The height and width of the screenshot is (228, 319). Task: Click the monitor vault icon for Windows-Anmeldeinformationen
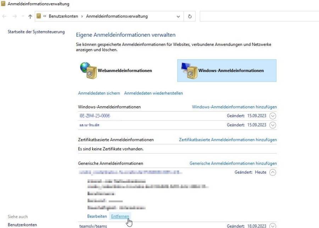click(189, 71)
